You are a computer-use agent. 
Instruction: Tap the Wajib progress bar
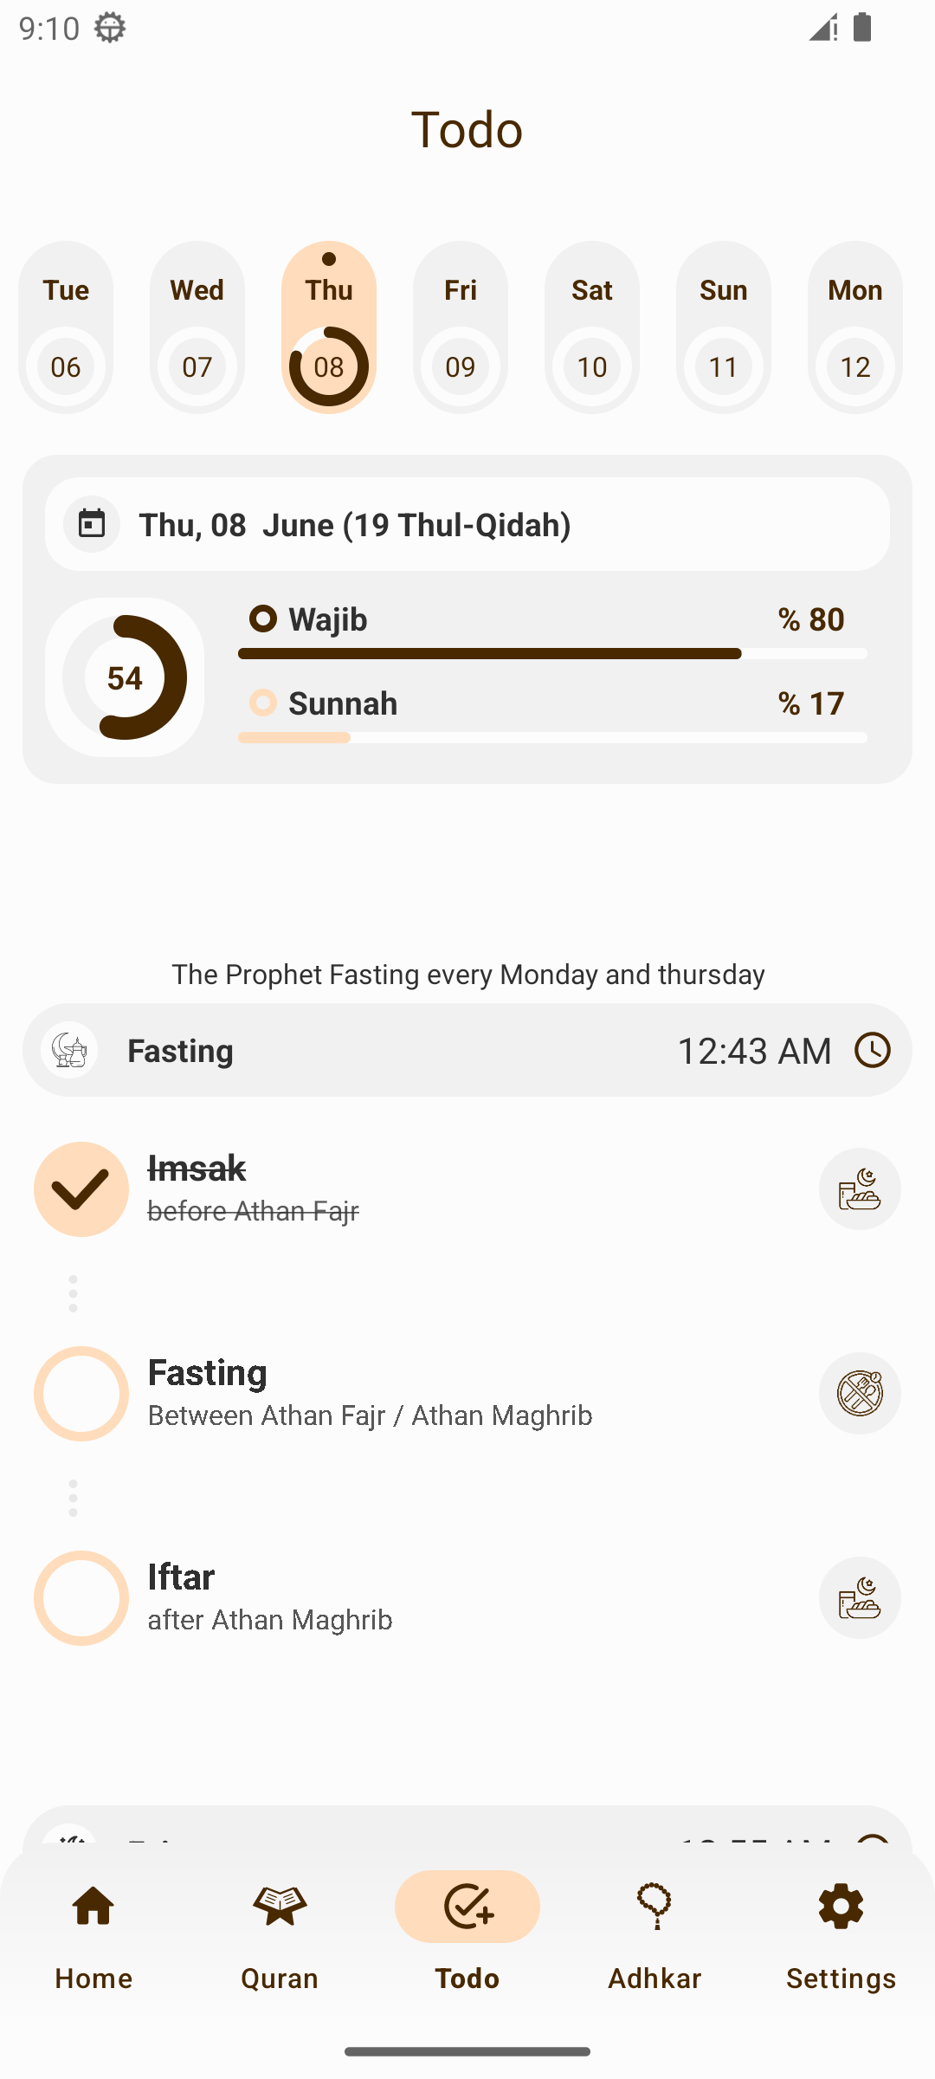552,653
